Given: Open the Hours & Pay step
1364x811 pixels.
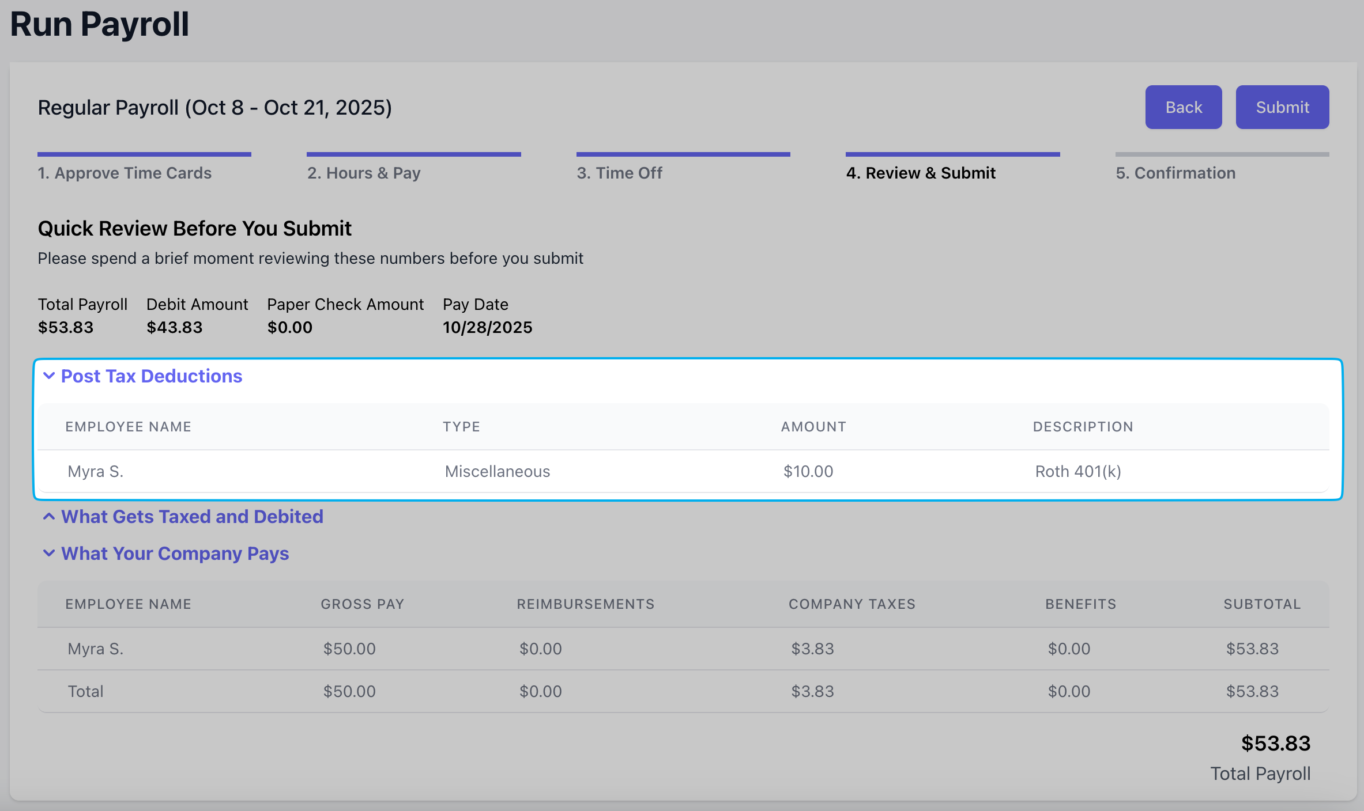Looking at the screenshot, I should pos(364,173).
